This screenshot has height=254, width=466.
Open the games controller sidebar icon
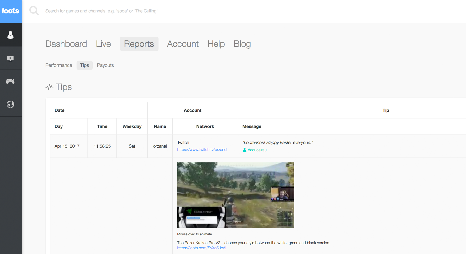(x=11, y=81)
